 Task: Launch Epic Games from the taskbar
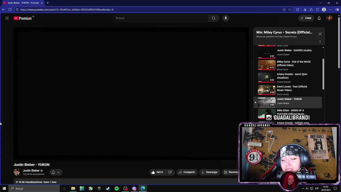99,189
